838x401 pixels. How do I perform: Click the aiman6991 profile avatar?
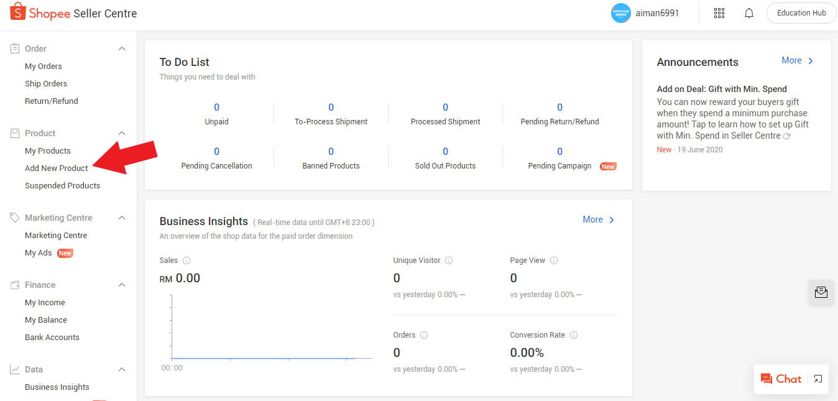tap(621, 13)
